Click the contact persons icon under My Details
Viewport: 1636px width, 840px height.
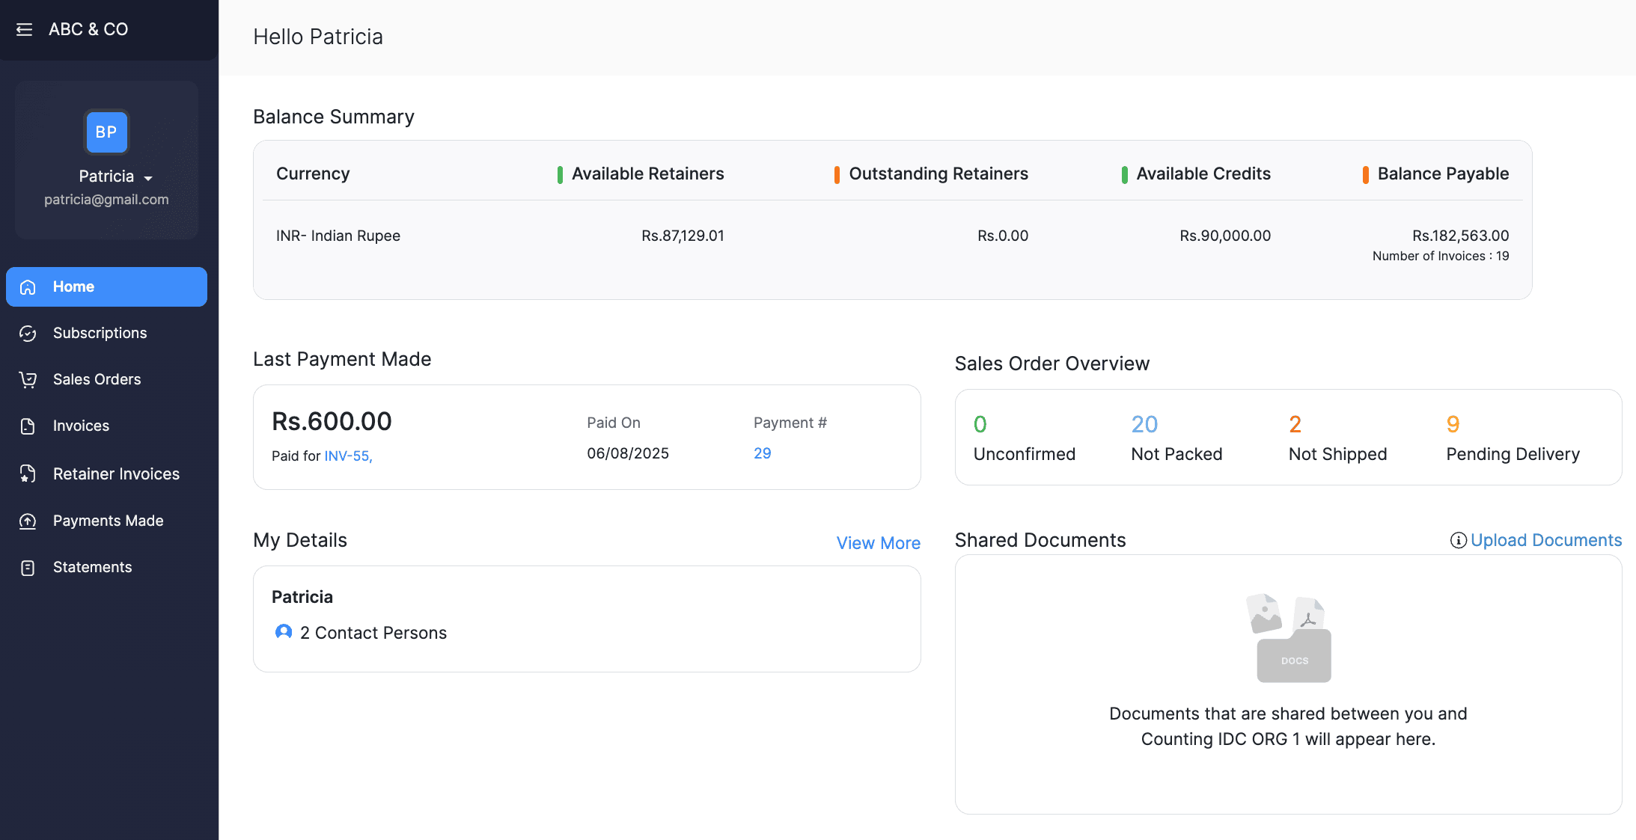point(283,632)
